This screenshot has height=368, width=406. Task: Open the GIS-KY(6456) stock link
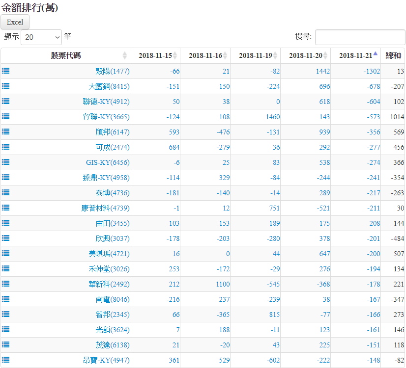point(108,162)
